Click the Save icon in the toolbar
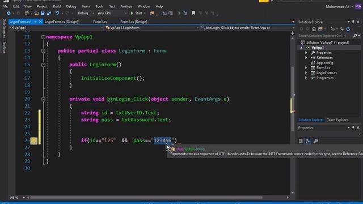This screenshot has height=204, width=363. 43,13
